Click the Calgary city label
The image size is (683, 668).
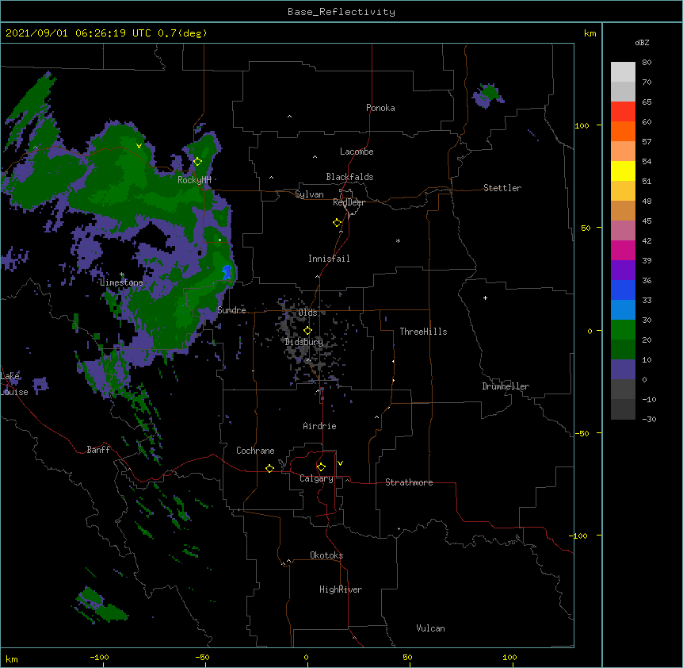[316, 478]
